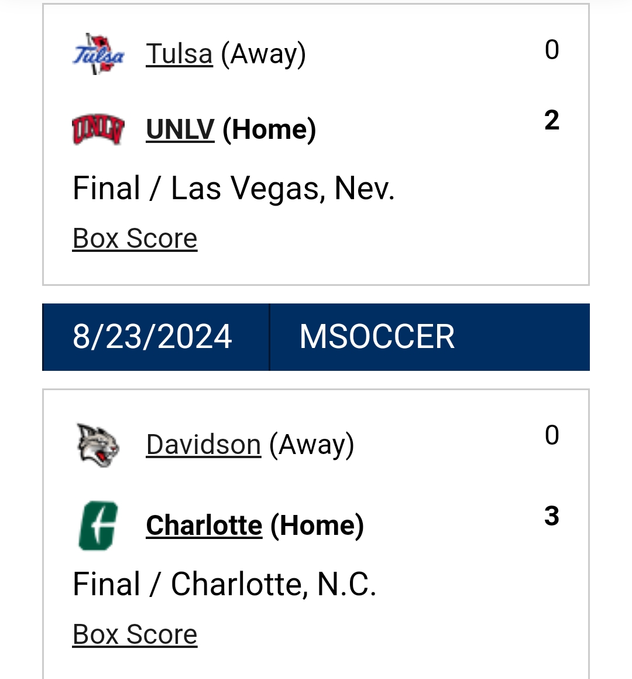The width and height of the screenshot is (632, 679).
Task: Follow the Davidson team link
Action: (x=203, y=445)
